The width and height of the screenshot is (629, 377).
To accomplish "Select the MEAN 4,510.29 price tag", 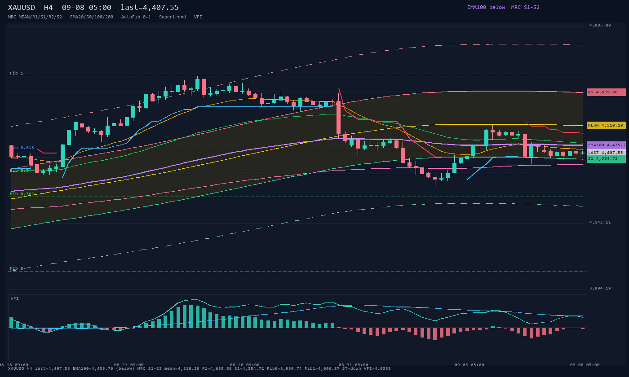I will point(606,125).
